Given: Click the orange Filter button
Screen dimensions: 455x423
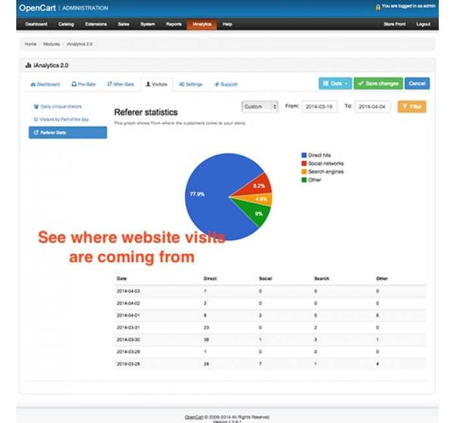Looking at the screenshot, I should point(412,107).
